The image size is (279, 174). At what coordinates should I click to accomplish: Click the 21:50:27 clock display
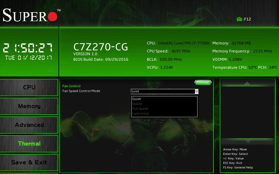point(28,48)
